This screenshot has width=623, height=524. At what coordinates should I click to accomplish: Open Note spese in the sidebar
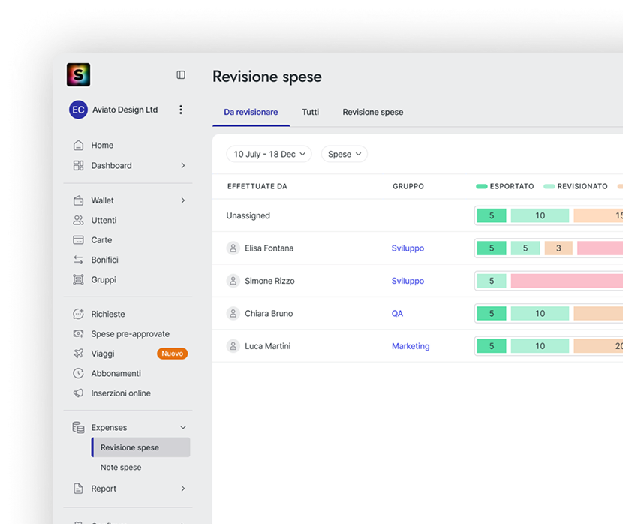[121, 468]
